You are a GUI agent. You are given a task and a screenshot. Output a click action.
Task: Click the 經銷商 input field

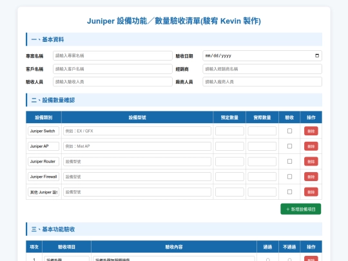pos(262,69)
